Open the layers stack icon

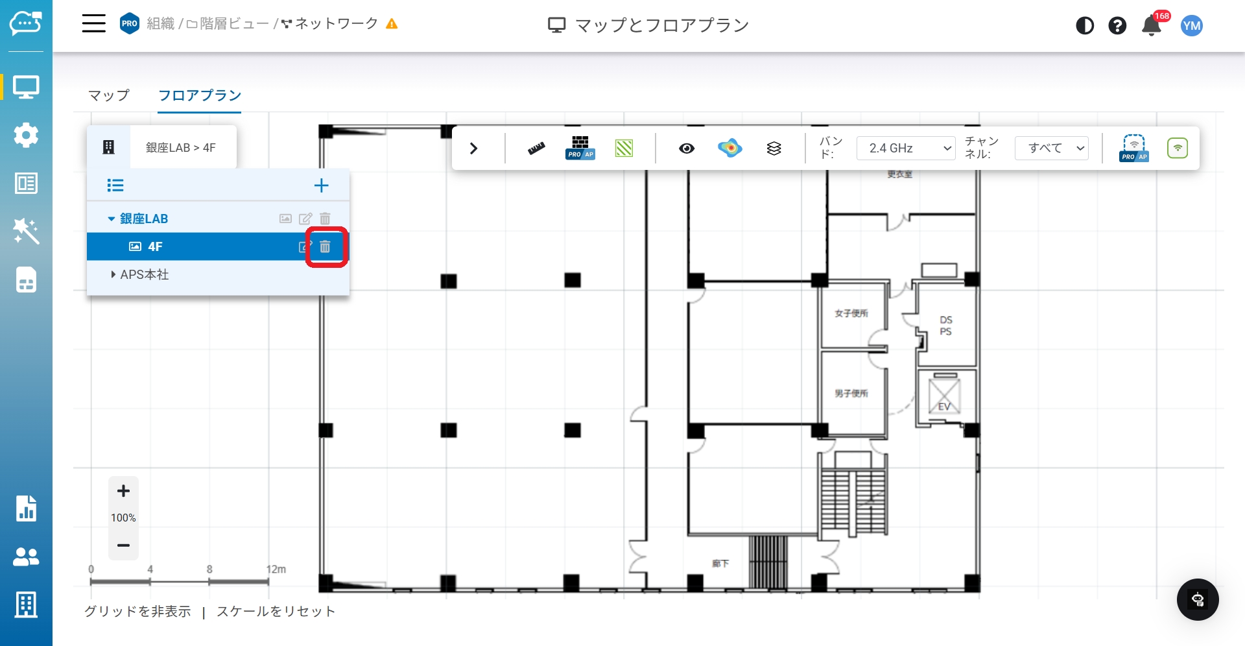[774, 149]
